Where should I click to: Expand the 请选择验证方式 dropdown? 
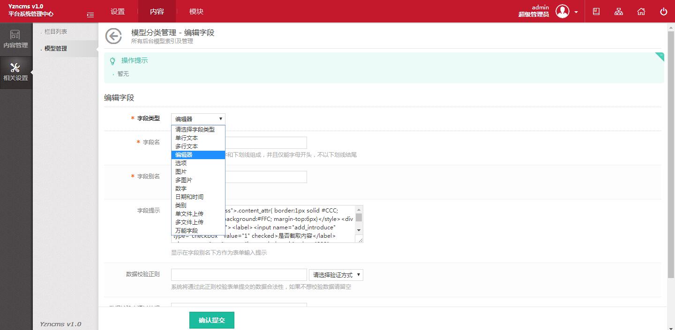click(x=336, y=275)
